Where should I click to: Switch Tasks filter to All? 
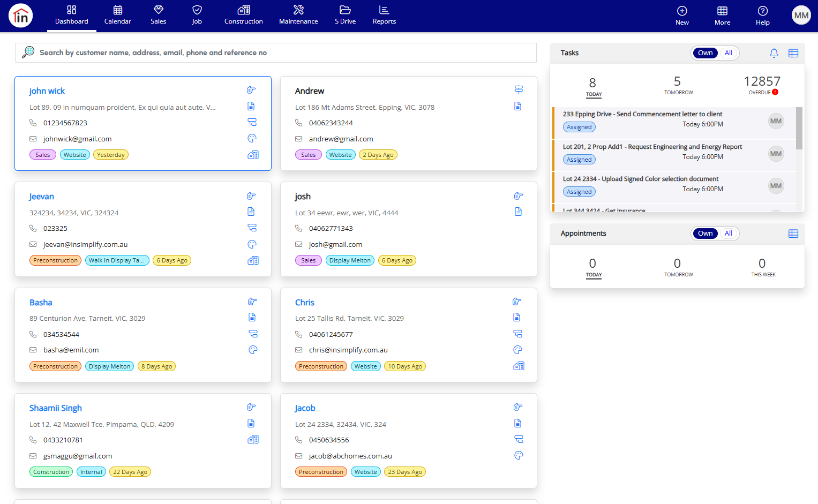point(728,53)
